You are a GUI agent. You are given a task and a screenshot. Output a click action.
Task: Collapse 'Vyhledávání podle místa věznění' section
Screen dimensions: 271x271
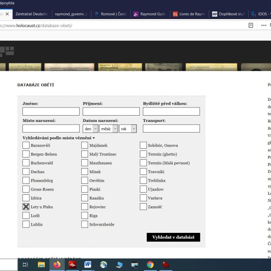click(58, 138)
